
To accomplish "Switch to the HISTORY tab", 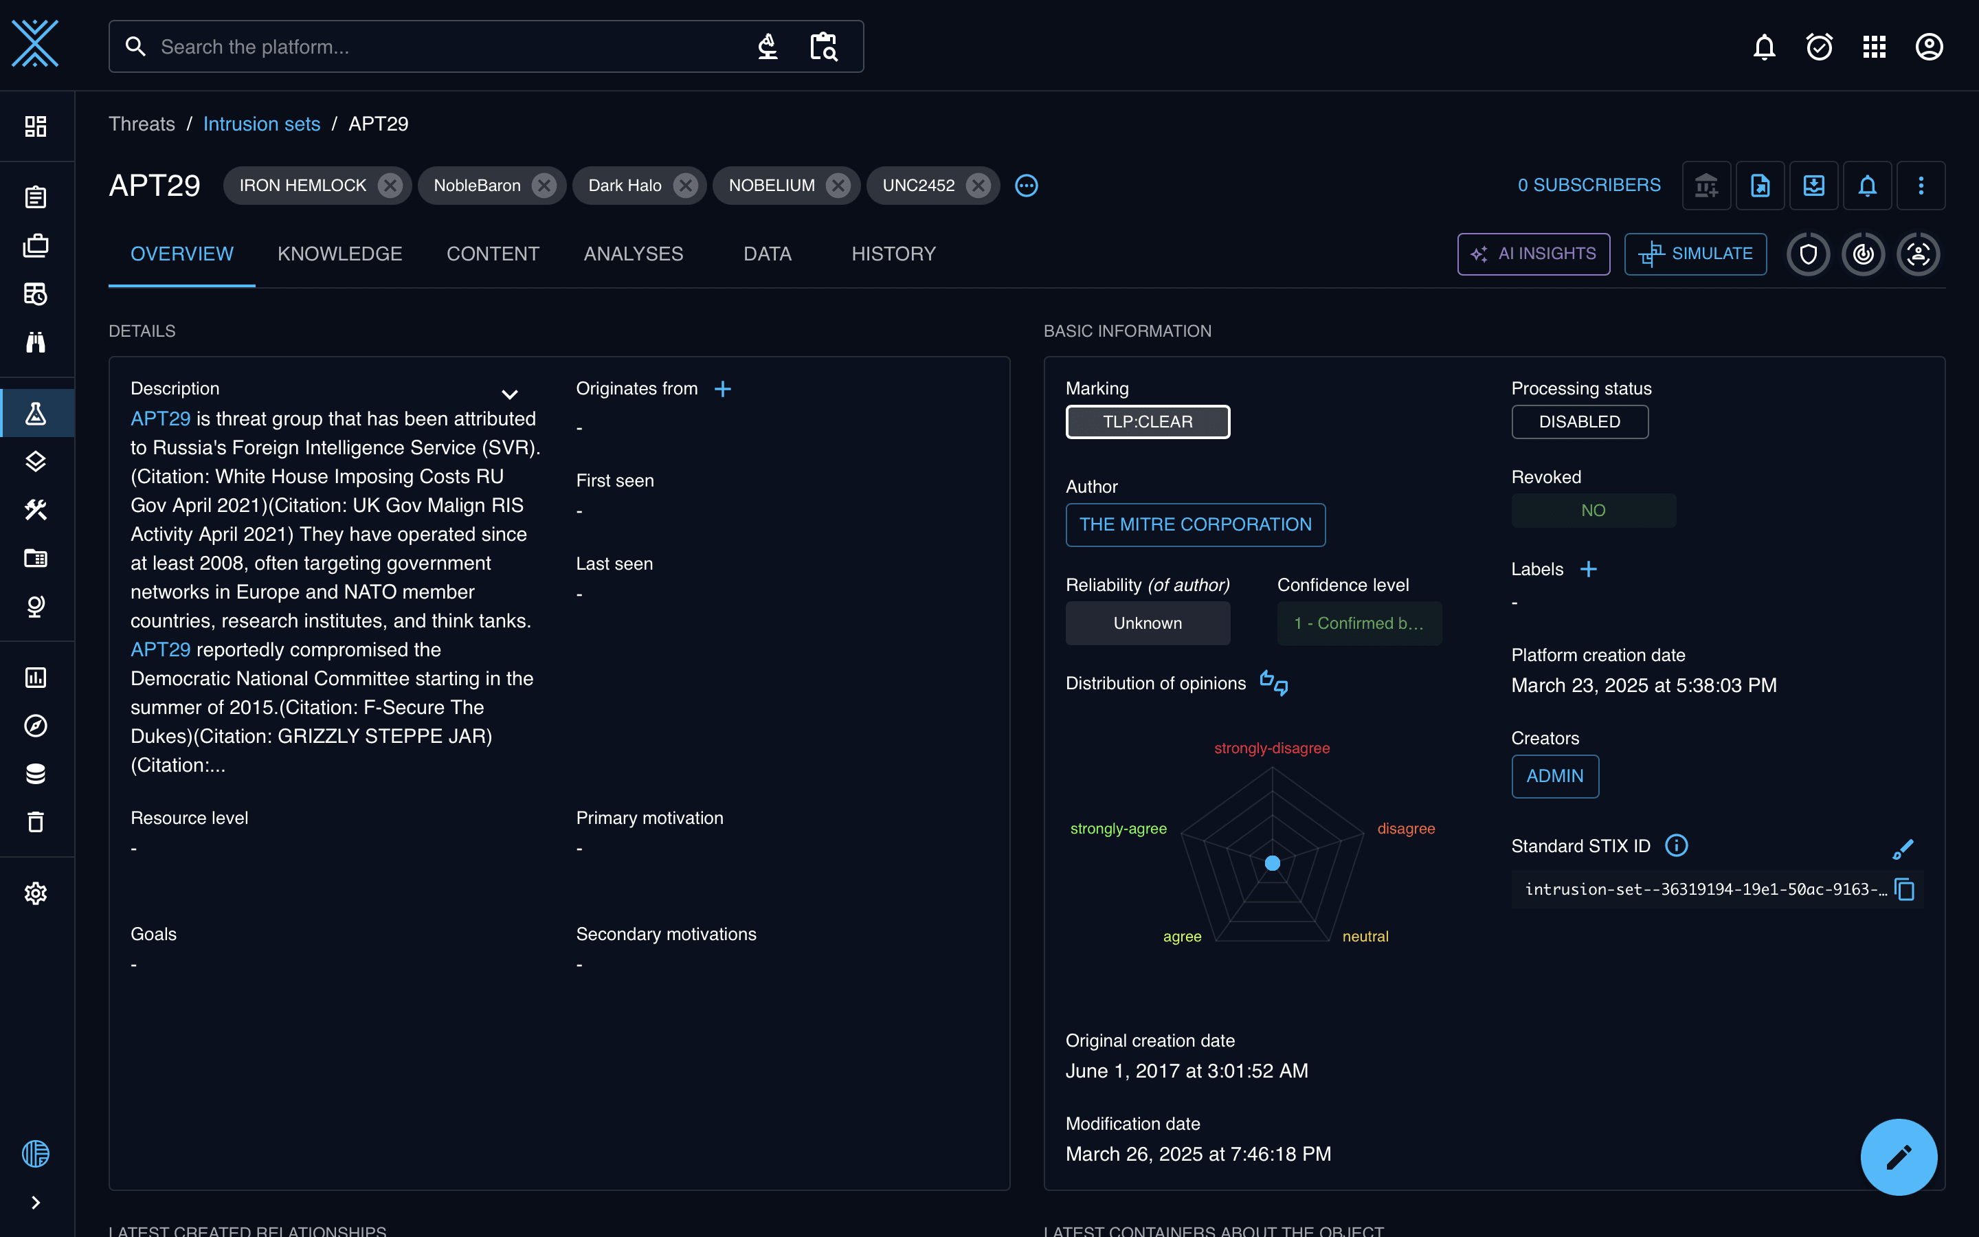I will point(893,254).
